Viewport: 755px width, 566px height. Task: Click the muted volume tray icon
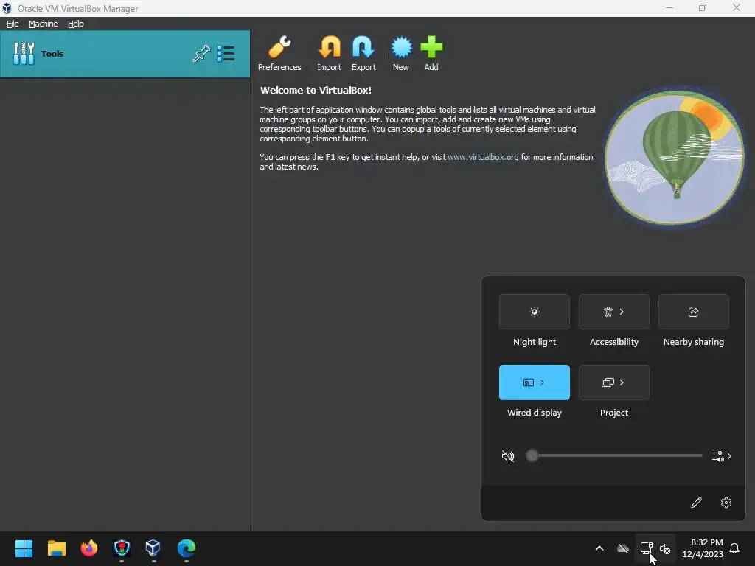(x=665, y=548)
